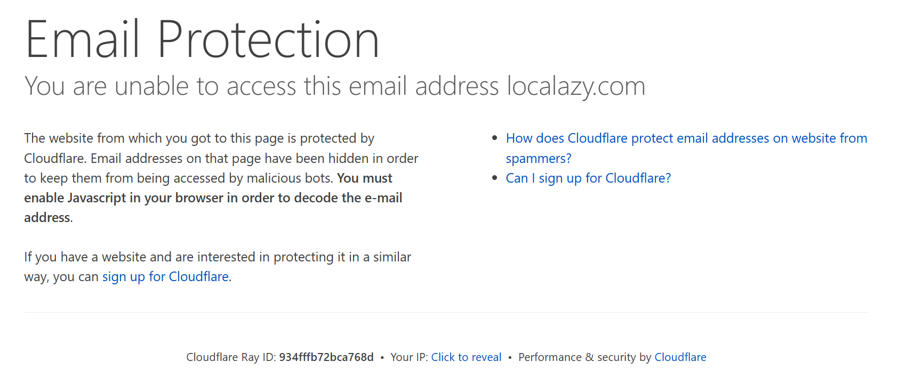Click the bullet beside 'Can I sign up'
This screenshot has height=386, width=898.
click(x=494, y=178)
